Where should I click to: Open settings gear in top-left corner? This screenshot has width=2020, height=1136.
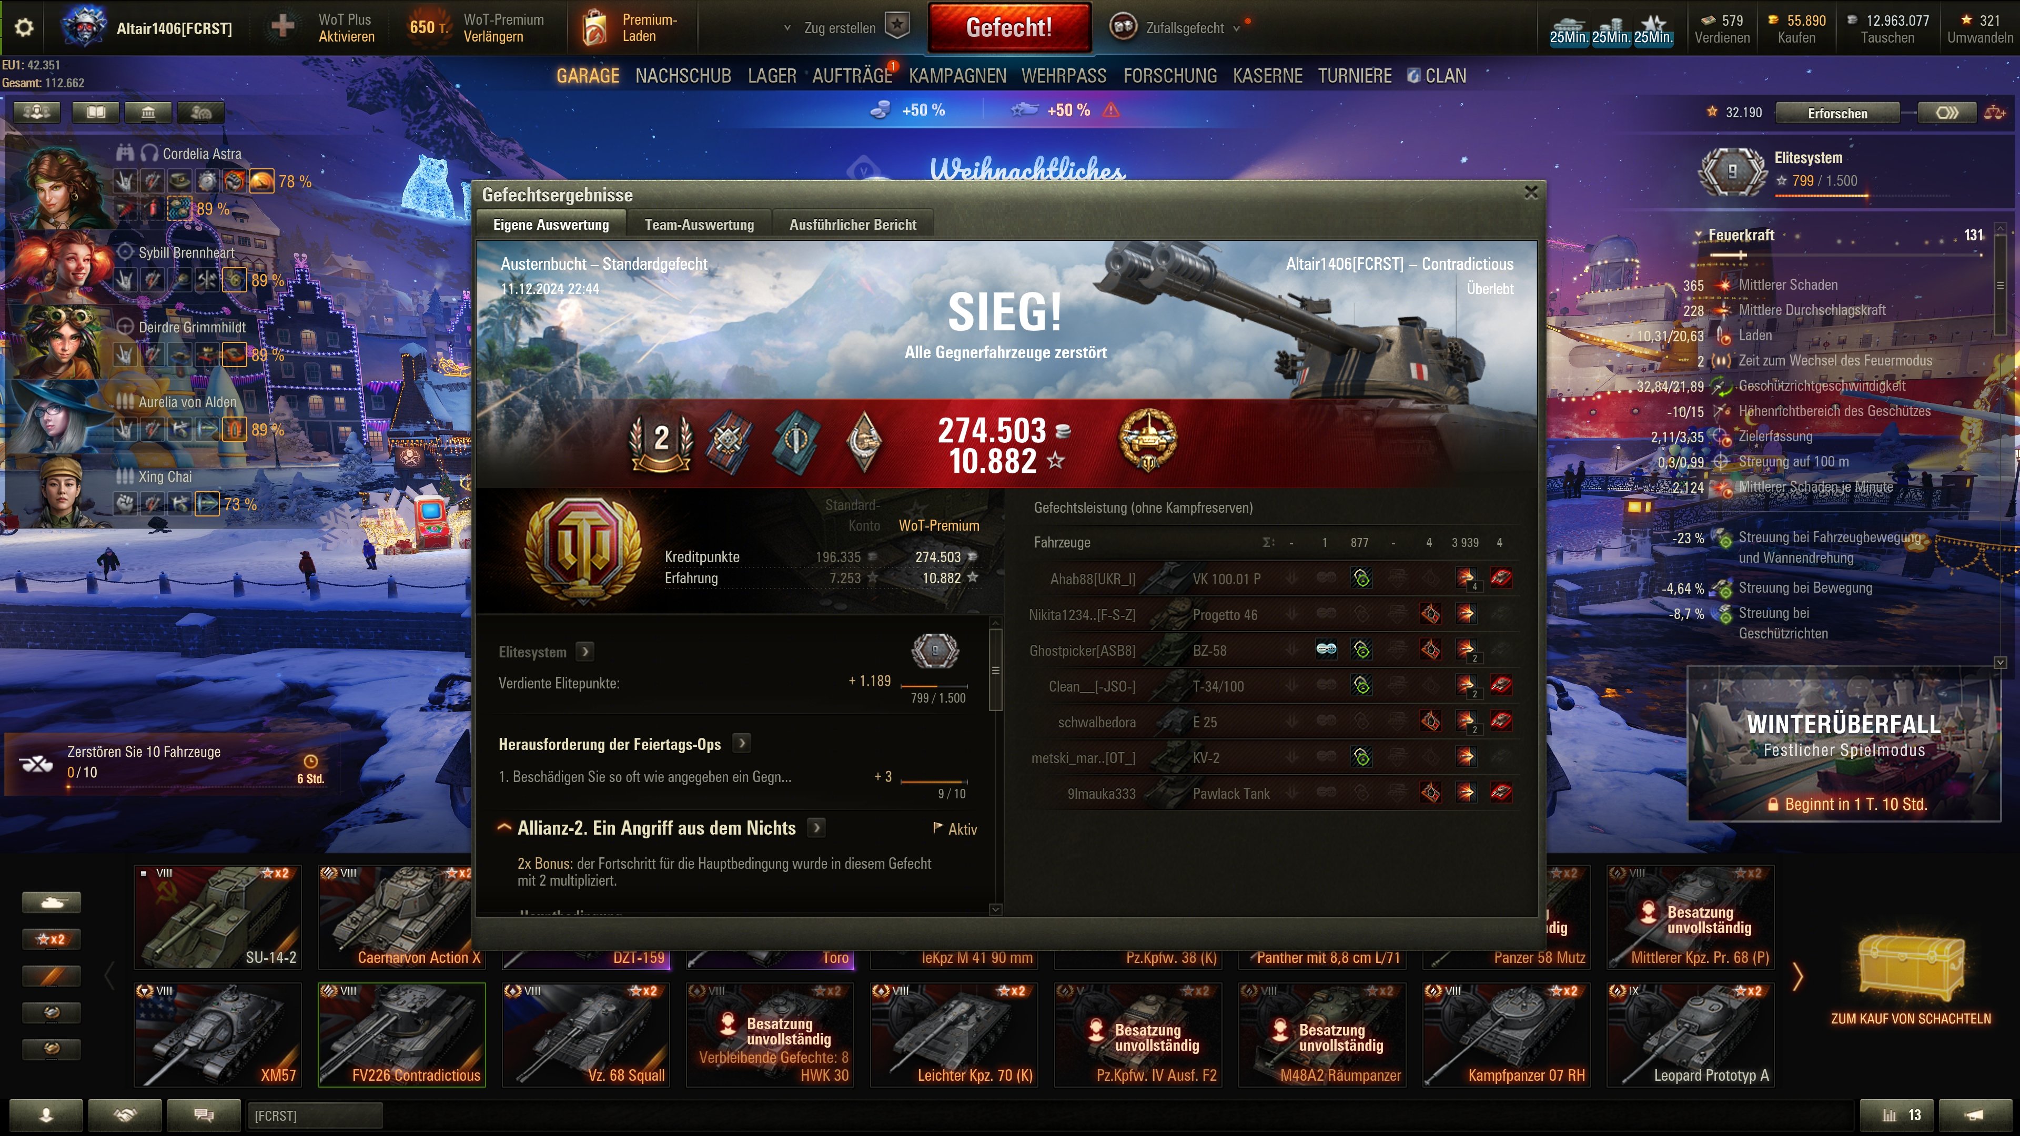(x=24, y=27)
